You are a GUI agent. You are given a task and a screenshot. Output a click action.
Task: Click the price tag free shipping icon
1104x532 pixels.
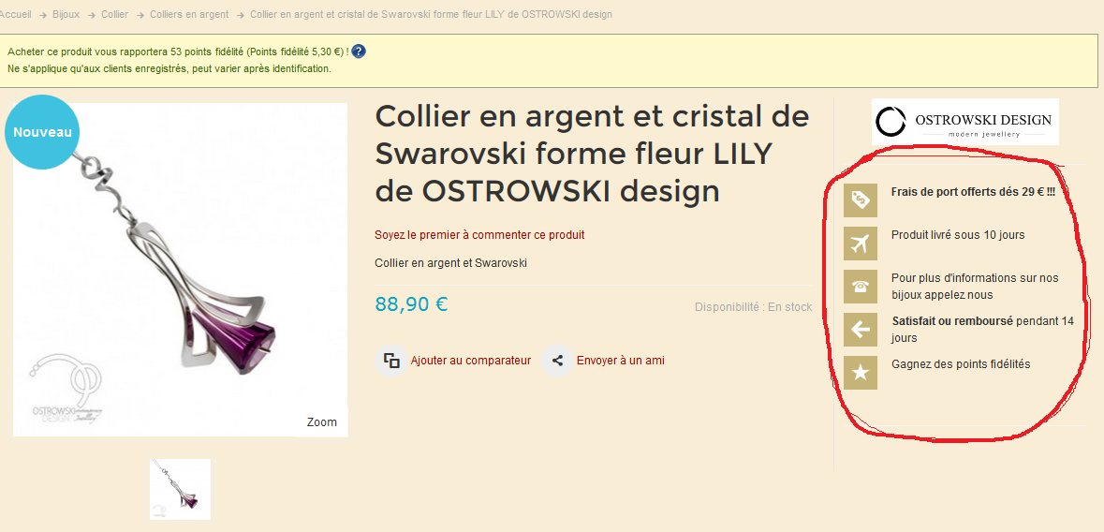click(x=861, y=200)
